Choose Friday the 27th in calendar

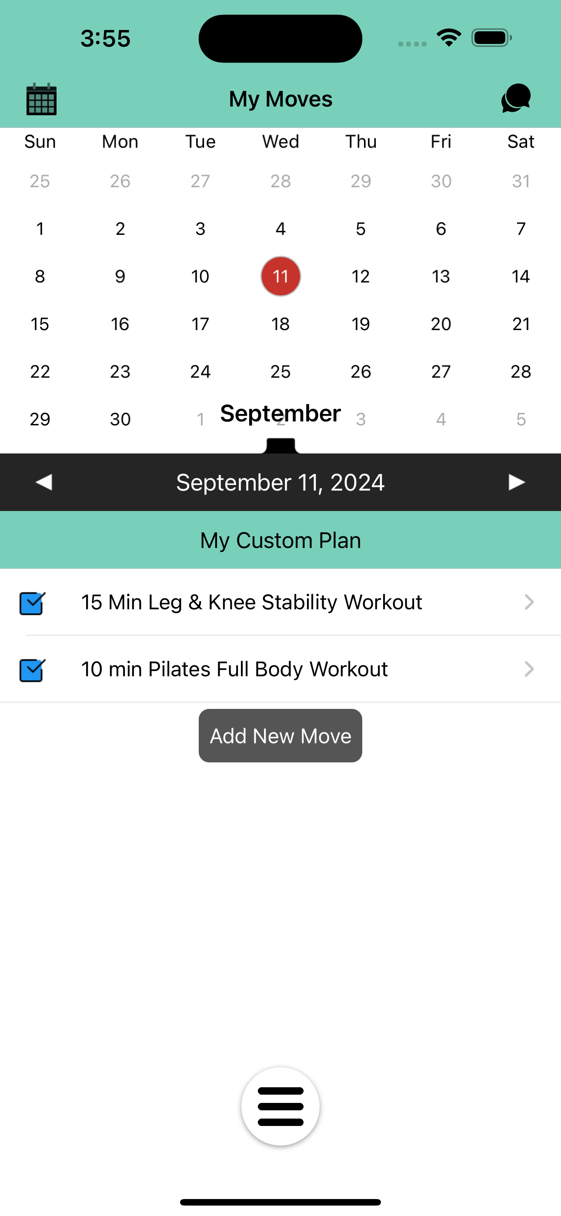click(441, 371)
